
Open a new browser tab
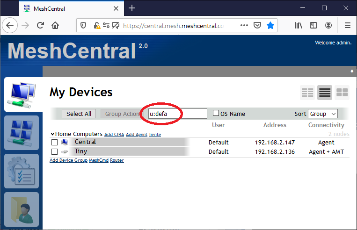(x=132, y=8)
